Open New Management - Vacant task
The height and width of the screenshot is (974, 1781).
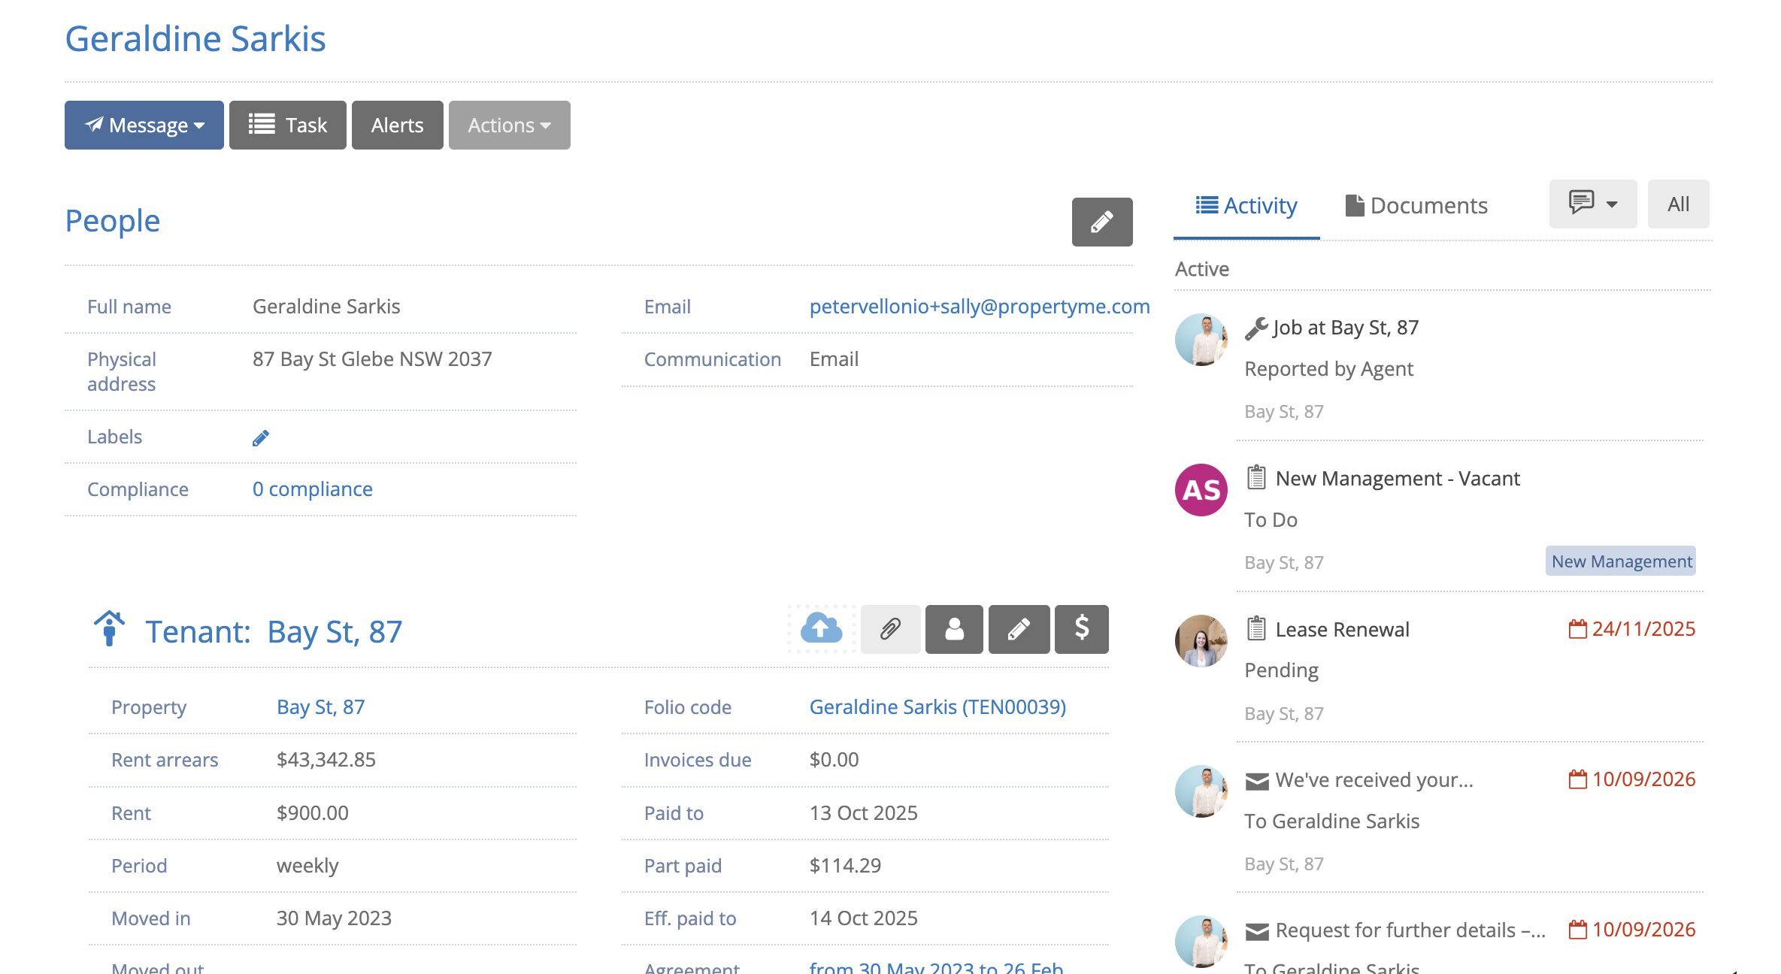point(1398,479)
